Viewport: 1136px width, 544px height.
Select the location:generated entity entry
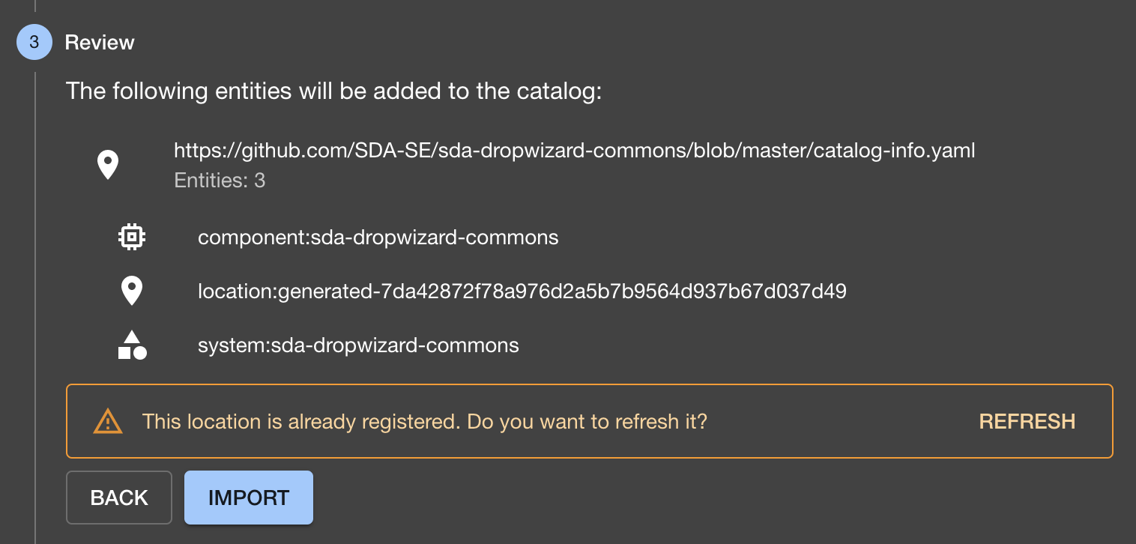[522, 291]
